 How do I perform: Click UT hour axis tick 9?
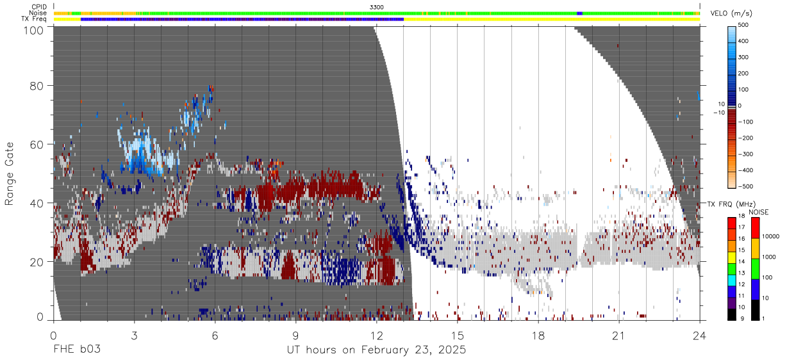coord(295,336)
